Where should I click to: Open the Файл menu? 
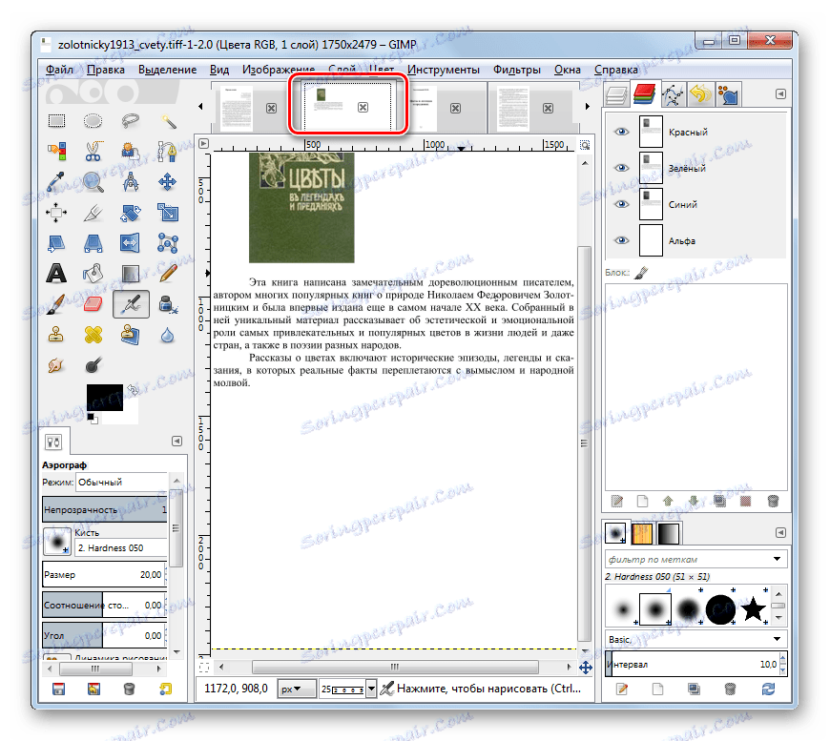coord(59,70)
